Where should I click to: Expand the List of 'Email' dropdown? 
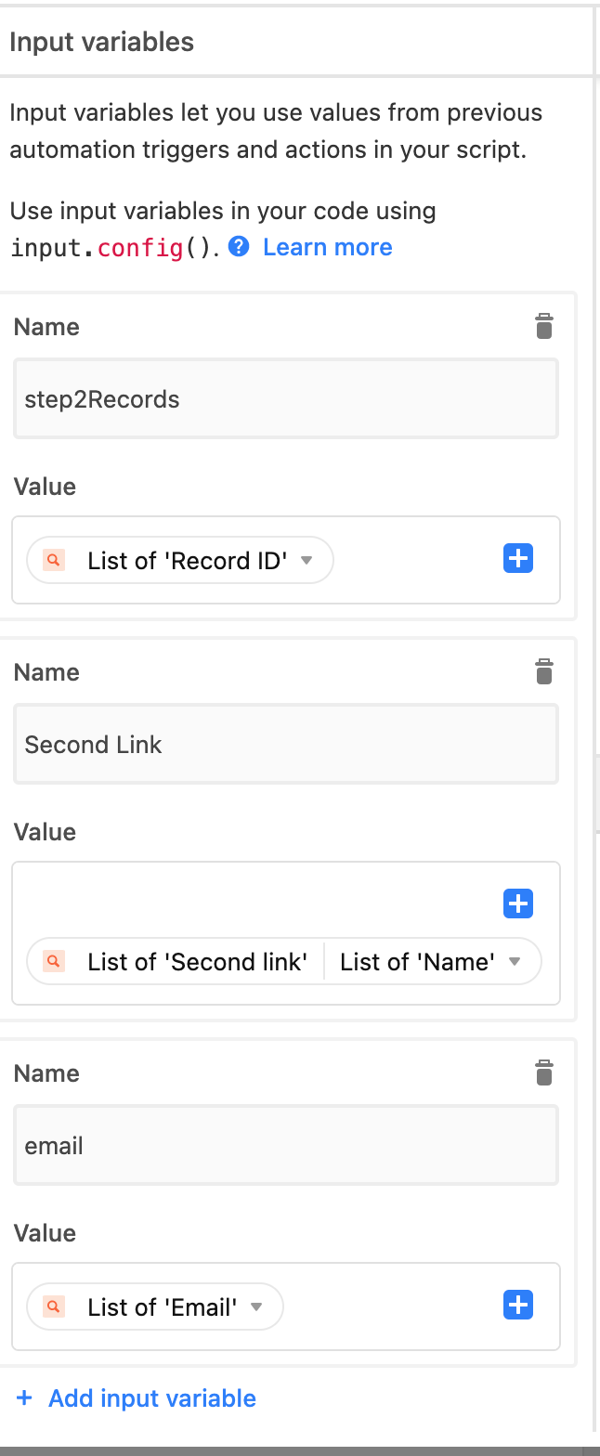point(257,1307)
